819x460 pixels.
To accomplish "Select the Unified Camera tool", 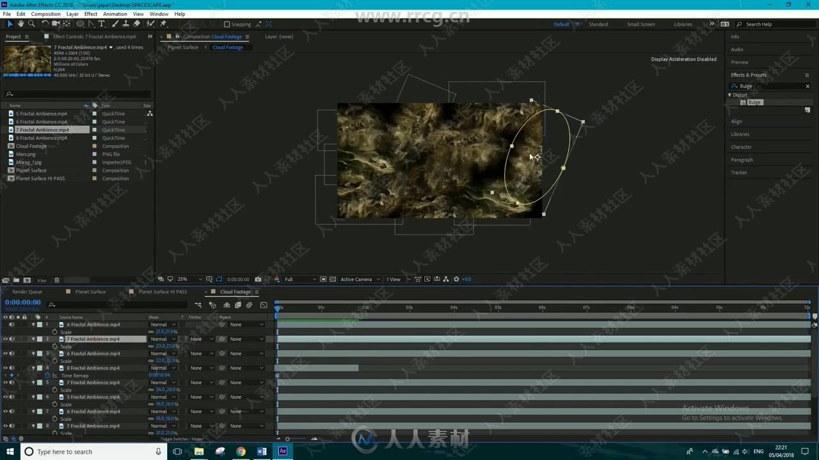I will (56, 24).
